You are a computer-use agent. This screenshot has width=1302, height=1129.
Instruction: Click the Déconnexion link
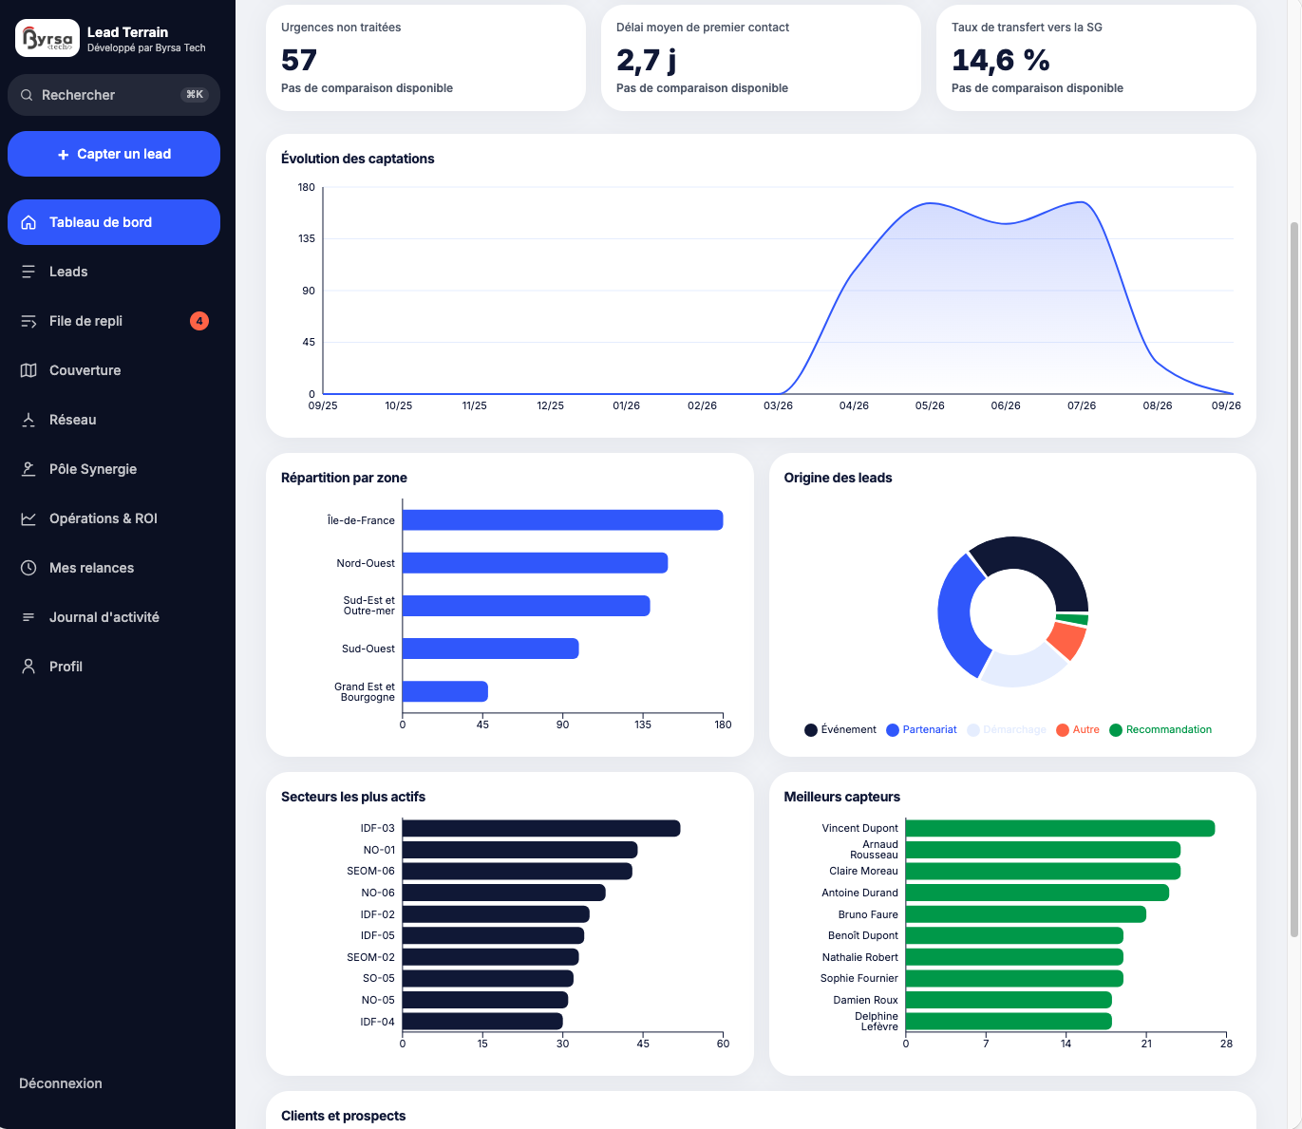(x=61, y=1083)
